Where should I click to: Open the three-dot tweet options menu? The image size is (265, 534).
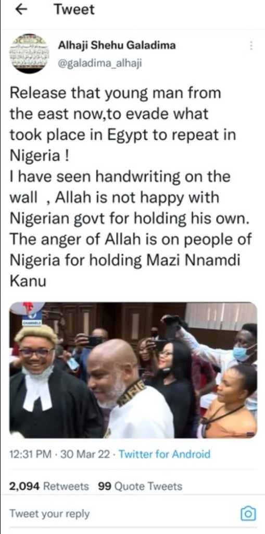click(251, 46)
